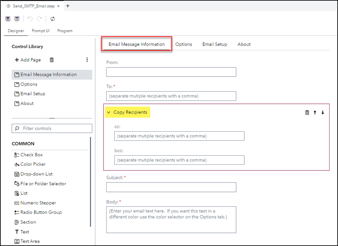Click the Control Library heading
Image resolution: width=338 pixels, height=246 pixels.
27,47
